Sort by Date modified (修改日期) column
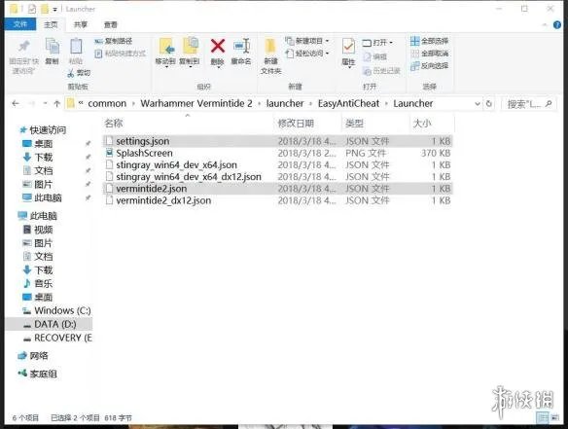The width and height of the screenshot is (568, 429). tap(296, 124)
